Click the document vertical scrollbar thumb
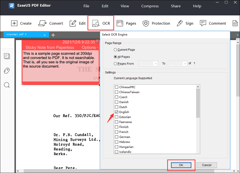240x173 pixels. click(x=238, y=70)
